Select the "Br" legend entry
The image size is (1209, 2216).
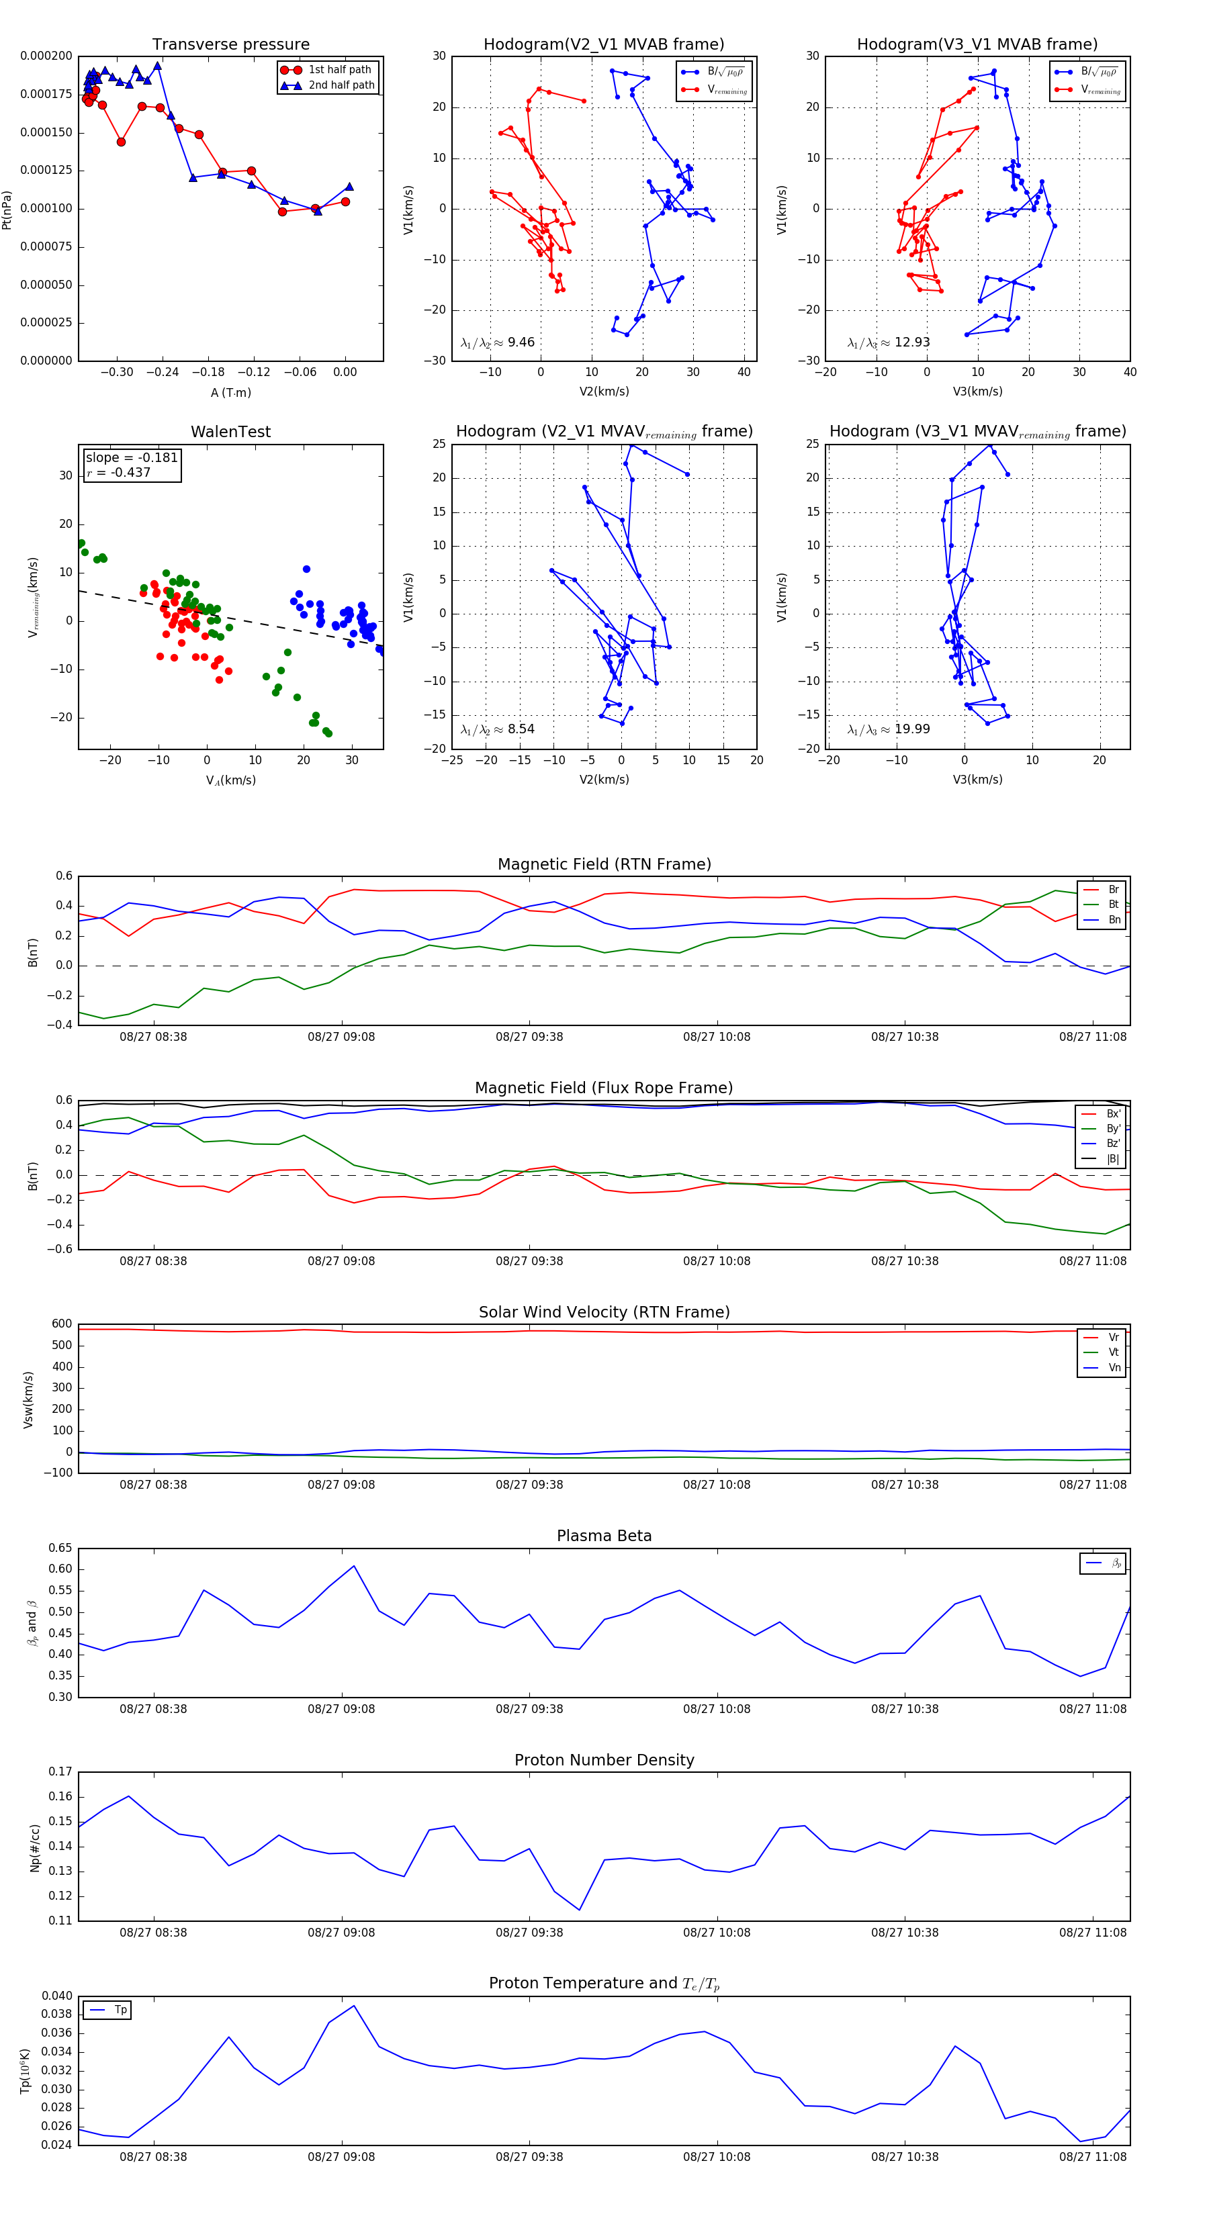coord(1102,890)
